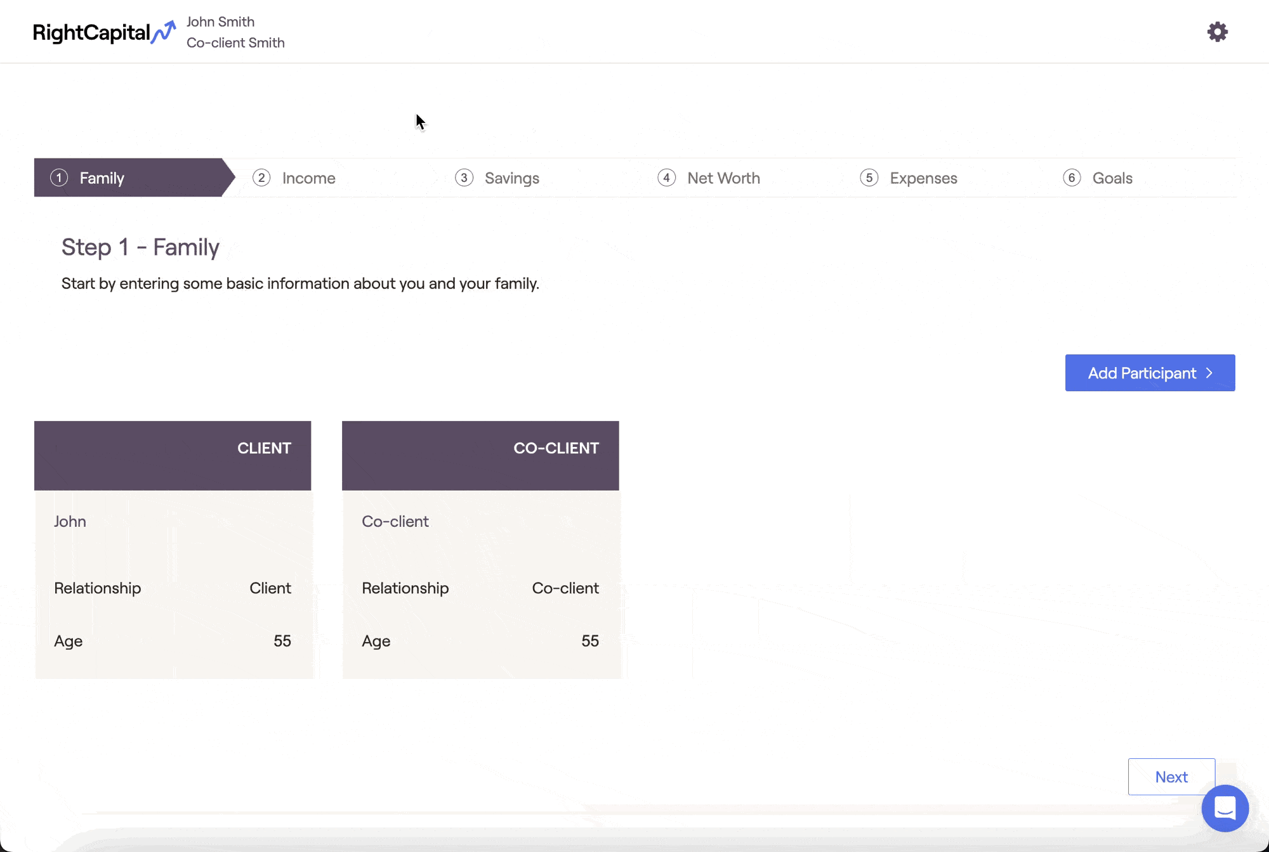Click the step 6 circle icon
Screen dimensions: 1269x852
pos(1072,178)
